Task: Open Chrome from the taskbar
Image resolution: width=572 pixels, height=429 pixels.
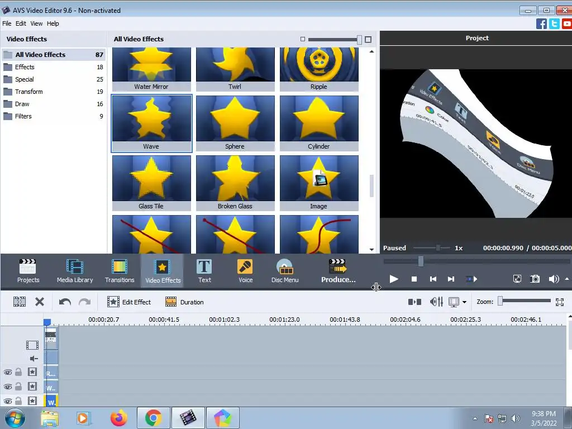Action: (153, 418)
